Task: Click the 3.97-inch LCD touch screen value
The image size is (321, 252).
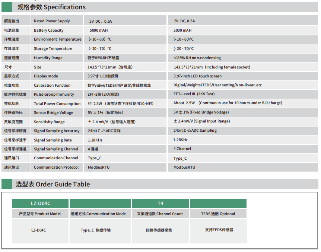Action: (197, 76)
